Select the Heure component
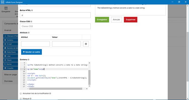The width and height of the screenshot is (189, 100). coord(11,60)
